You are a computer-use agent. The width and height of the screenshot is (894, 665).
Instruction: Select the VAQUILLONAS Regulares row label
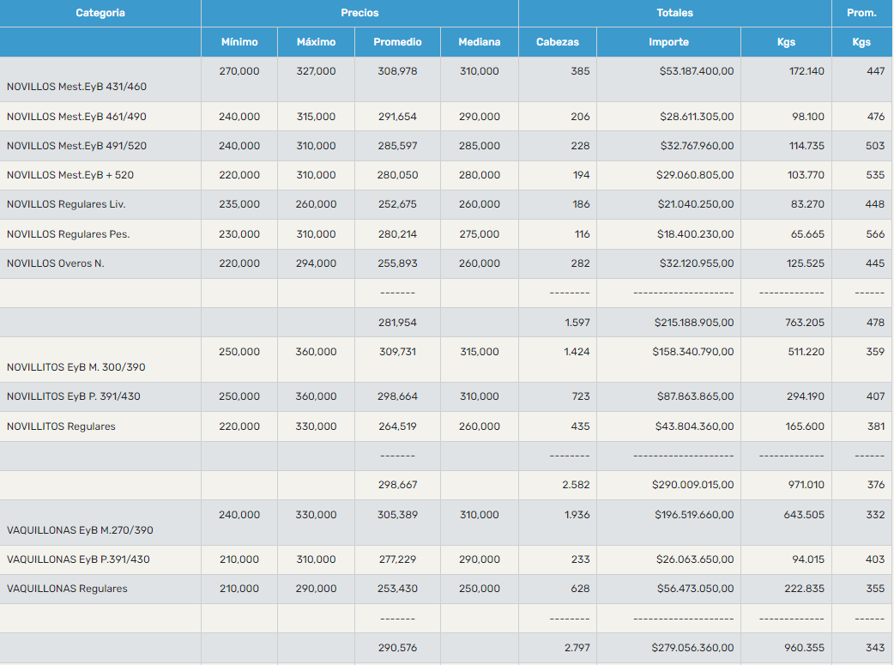coord(67,589)
